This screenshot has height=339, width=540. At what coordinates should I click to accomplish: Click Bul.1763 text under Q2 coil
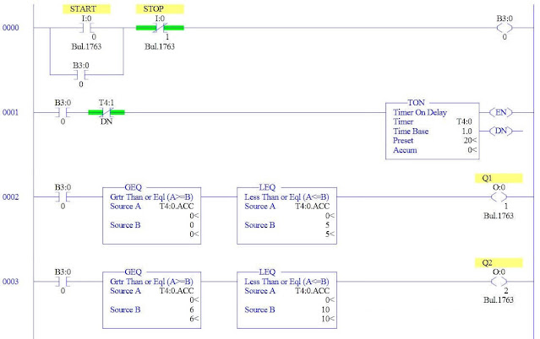click(x=499, y=300)
